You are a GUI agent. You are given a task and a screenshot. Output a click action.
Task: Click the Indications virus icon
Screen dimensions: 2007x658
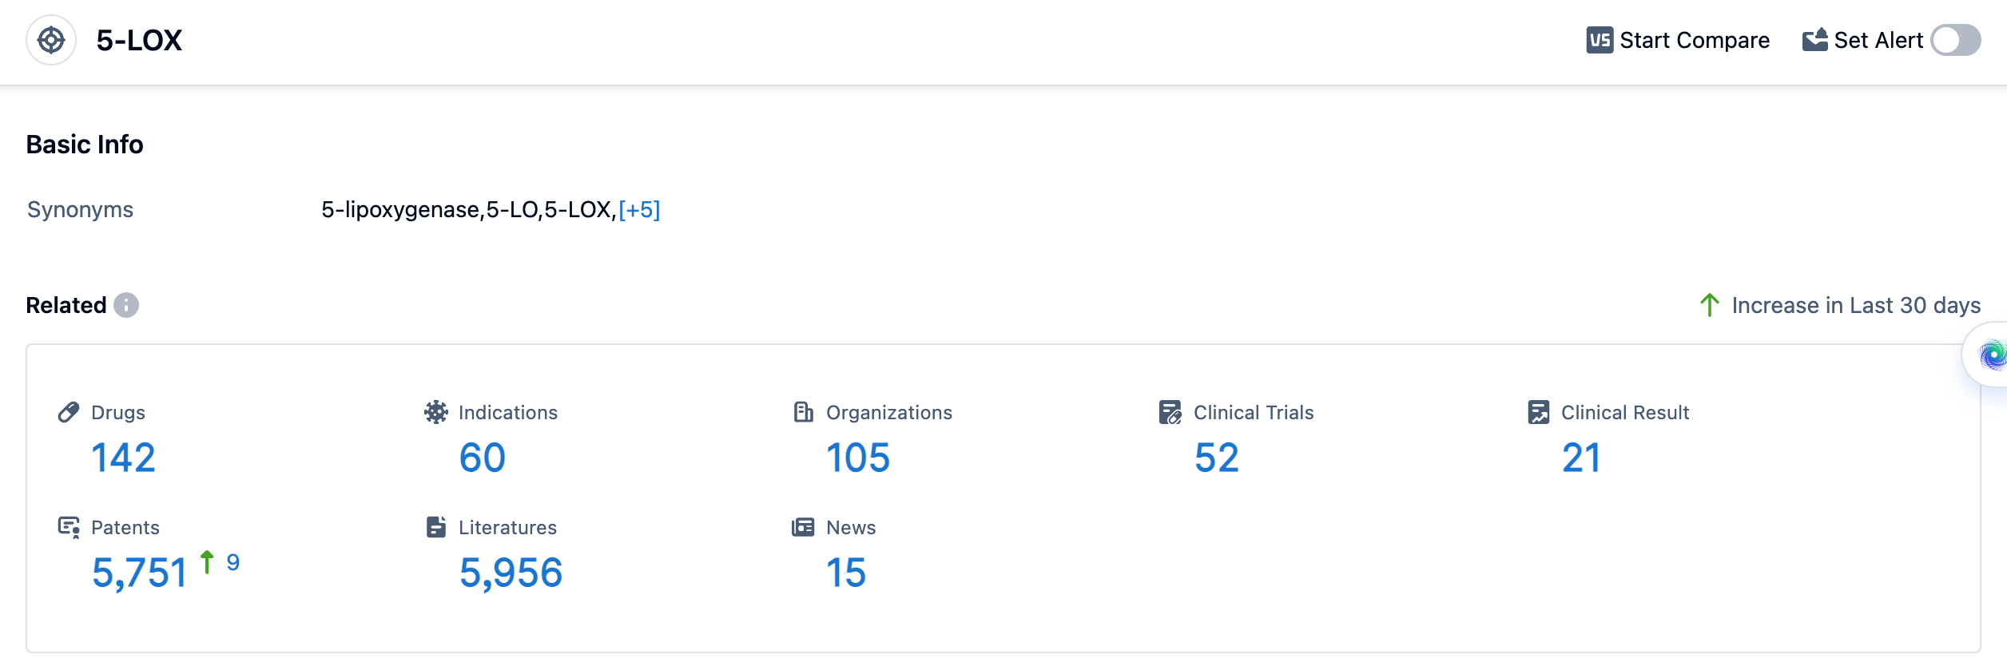click(x=436, y=412)
